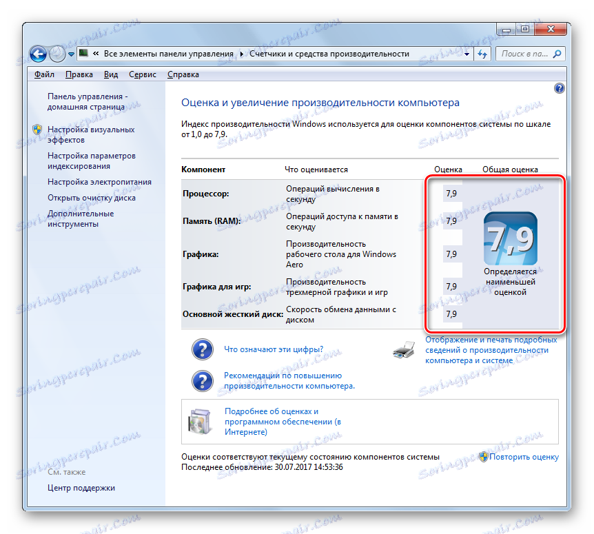Click question icon next to 'Что означают эти цифры?'
Viewport: 594px width, 534px height.
(x=203, y=349)
